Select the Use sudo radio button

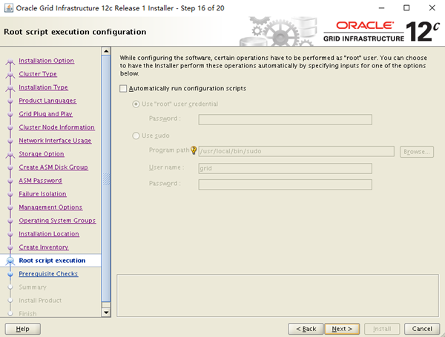[136, 136]
